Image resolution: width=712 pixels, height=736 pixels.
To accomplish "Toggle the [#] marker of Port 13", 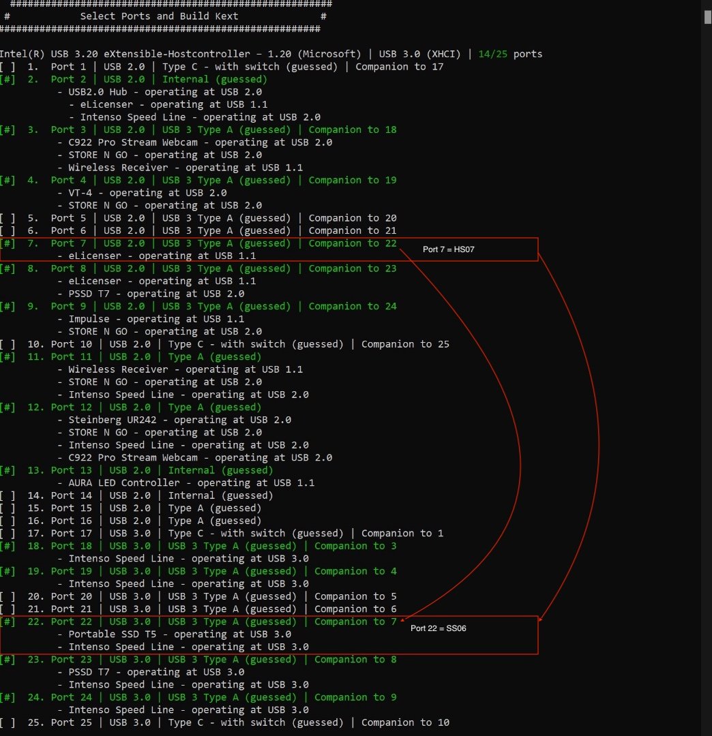I will (x=8, y=470).
